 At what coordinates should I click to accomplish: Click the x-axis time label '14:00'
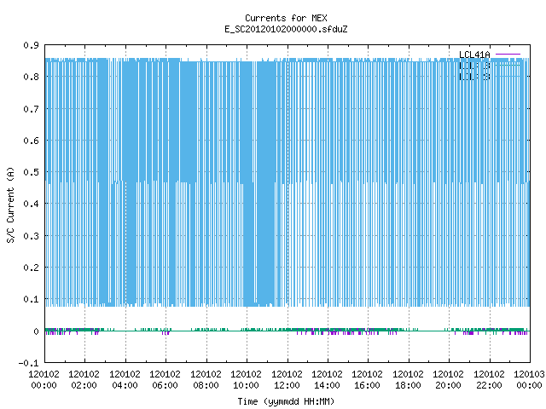pyautogui.click(x=327, y=385)
